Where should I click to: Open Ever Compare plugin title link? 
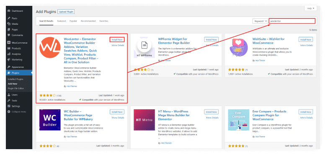coord(269,115)
